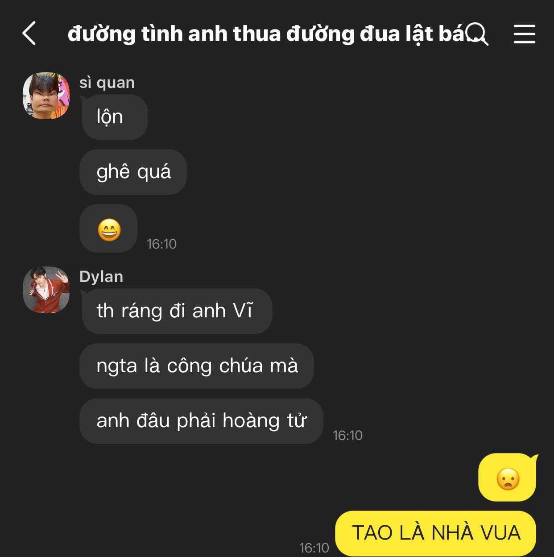The image size is (554, 557).
Task: Select the message 'th ráng đi anh Vĩ'
Action: pyautogui.click(x=176, y=311)
